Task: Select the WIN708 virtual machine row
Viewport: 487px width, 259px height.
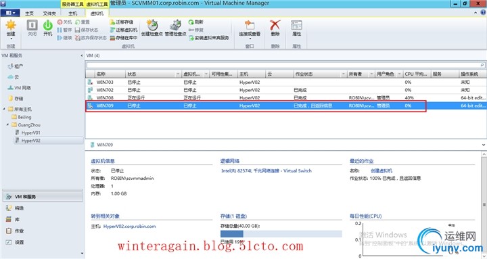Action: coord(285,97)
